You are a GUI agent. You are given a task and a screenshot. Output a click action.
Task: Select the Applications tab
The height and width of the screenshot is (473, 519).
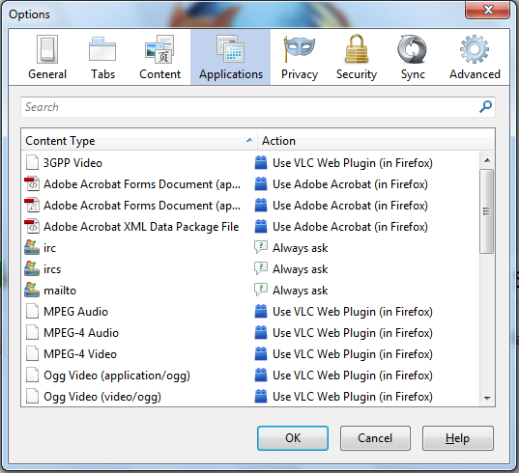[230, 57]
